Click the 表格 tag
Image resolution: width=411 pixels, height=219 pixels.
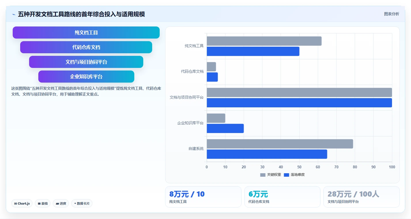click(43, 203)
